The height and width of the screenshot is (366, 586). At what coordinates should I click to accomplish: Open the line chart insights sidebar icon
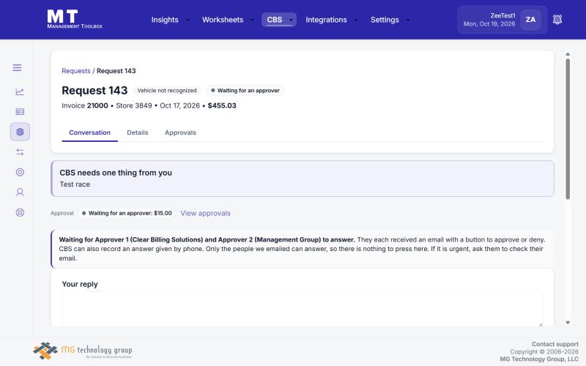(20, 91)
